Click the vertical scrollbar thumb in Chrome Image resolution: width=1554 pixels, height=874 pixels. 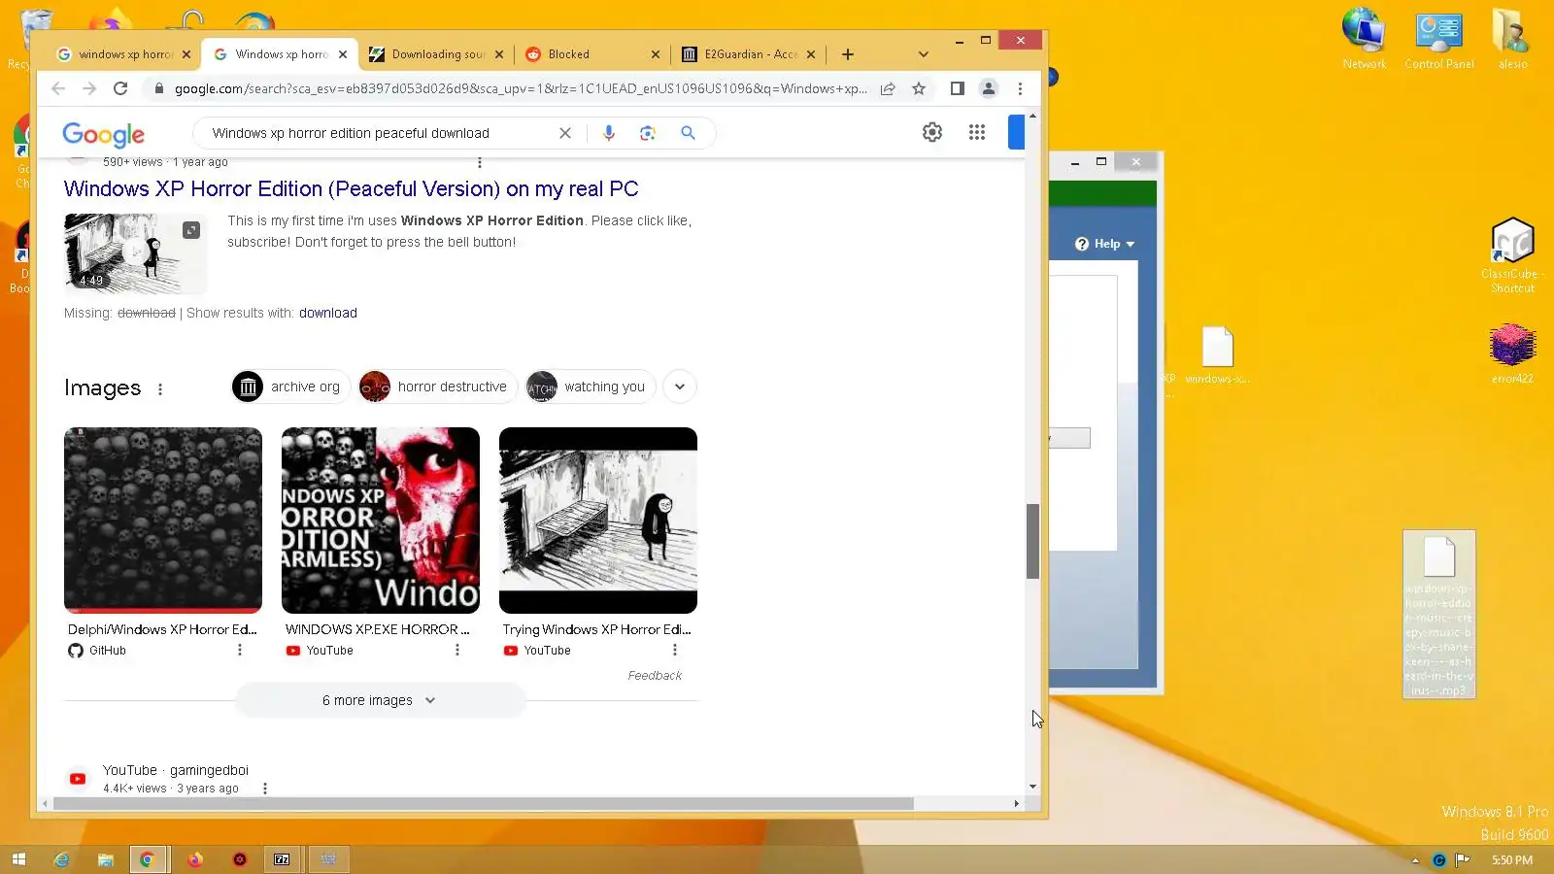click(x=1032, y=541)
